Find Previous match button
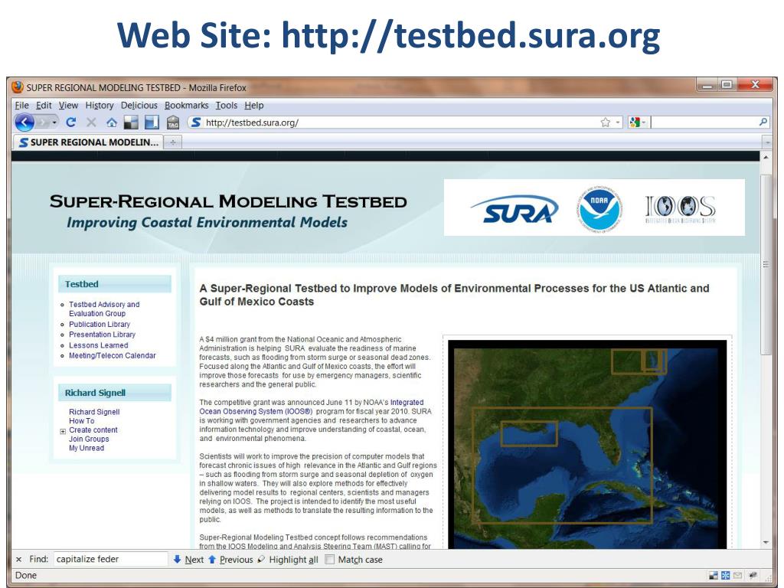 click(230, 560)
